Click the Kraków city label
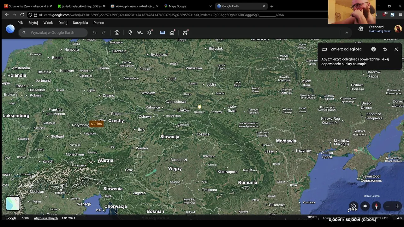The height and width of the screenshot is (227, 404). pos(183,110)
